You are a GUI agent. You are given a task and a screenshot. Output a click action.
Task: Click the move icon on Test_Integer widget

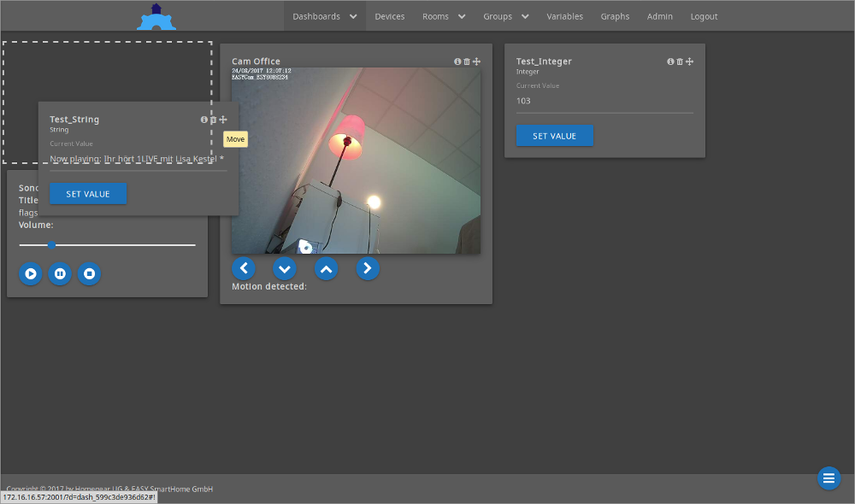(x=690, y=62)
